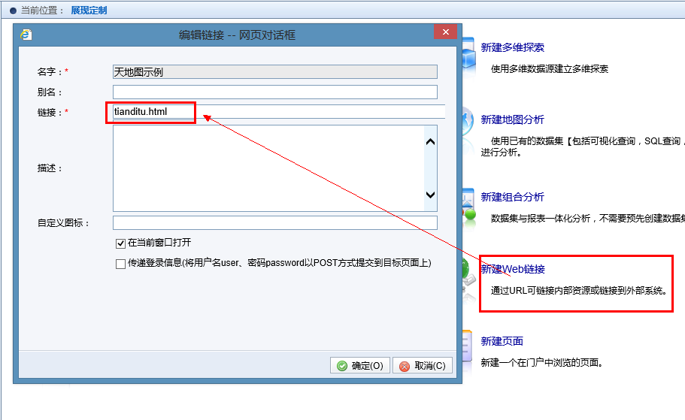685x420 pixels.
Task: Focus the 自定义图标 input field
Action: [274, 222]
